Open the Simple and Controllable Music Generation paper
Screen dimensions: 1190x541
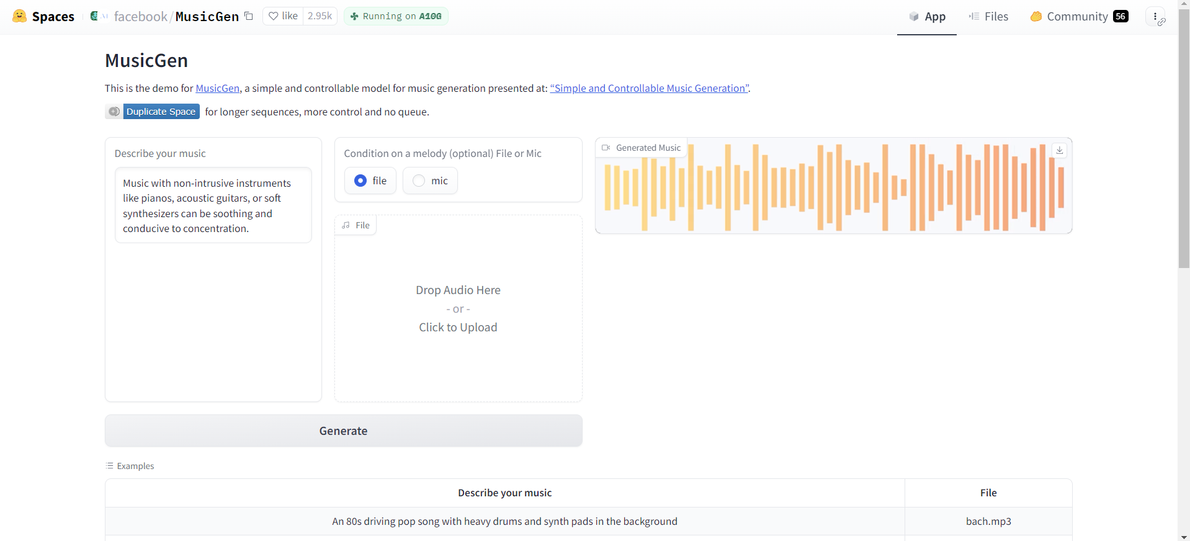click(649, 88)
